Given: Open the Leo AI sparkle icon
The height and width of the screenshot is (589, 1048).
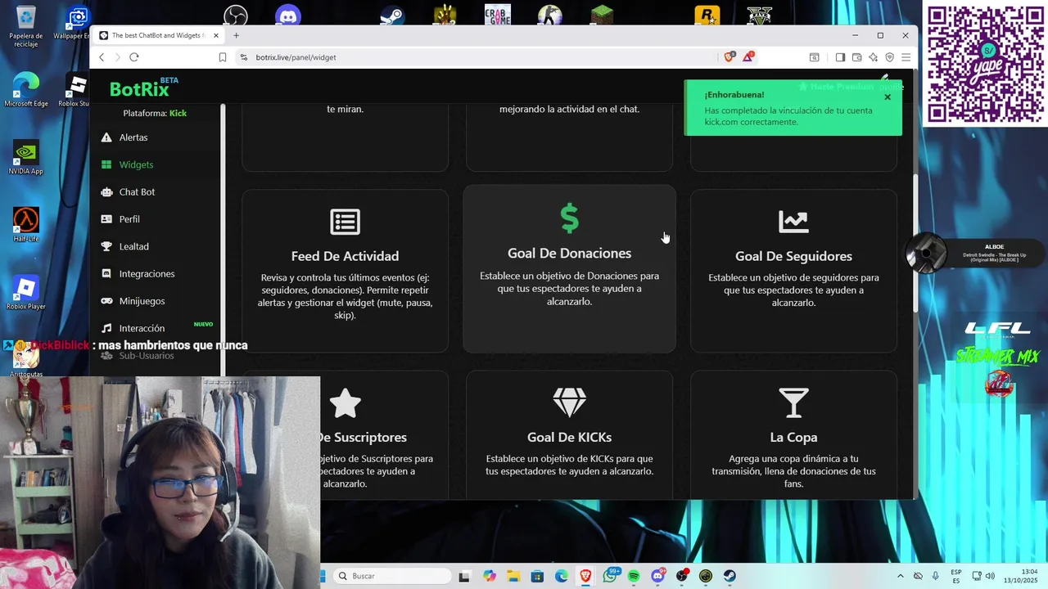Looking at the screenshot, I should click(873, 57).
